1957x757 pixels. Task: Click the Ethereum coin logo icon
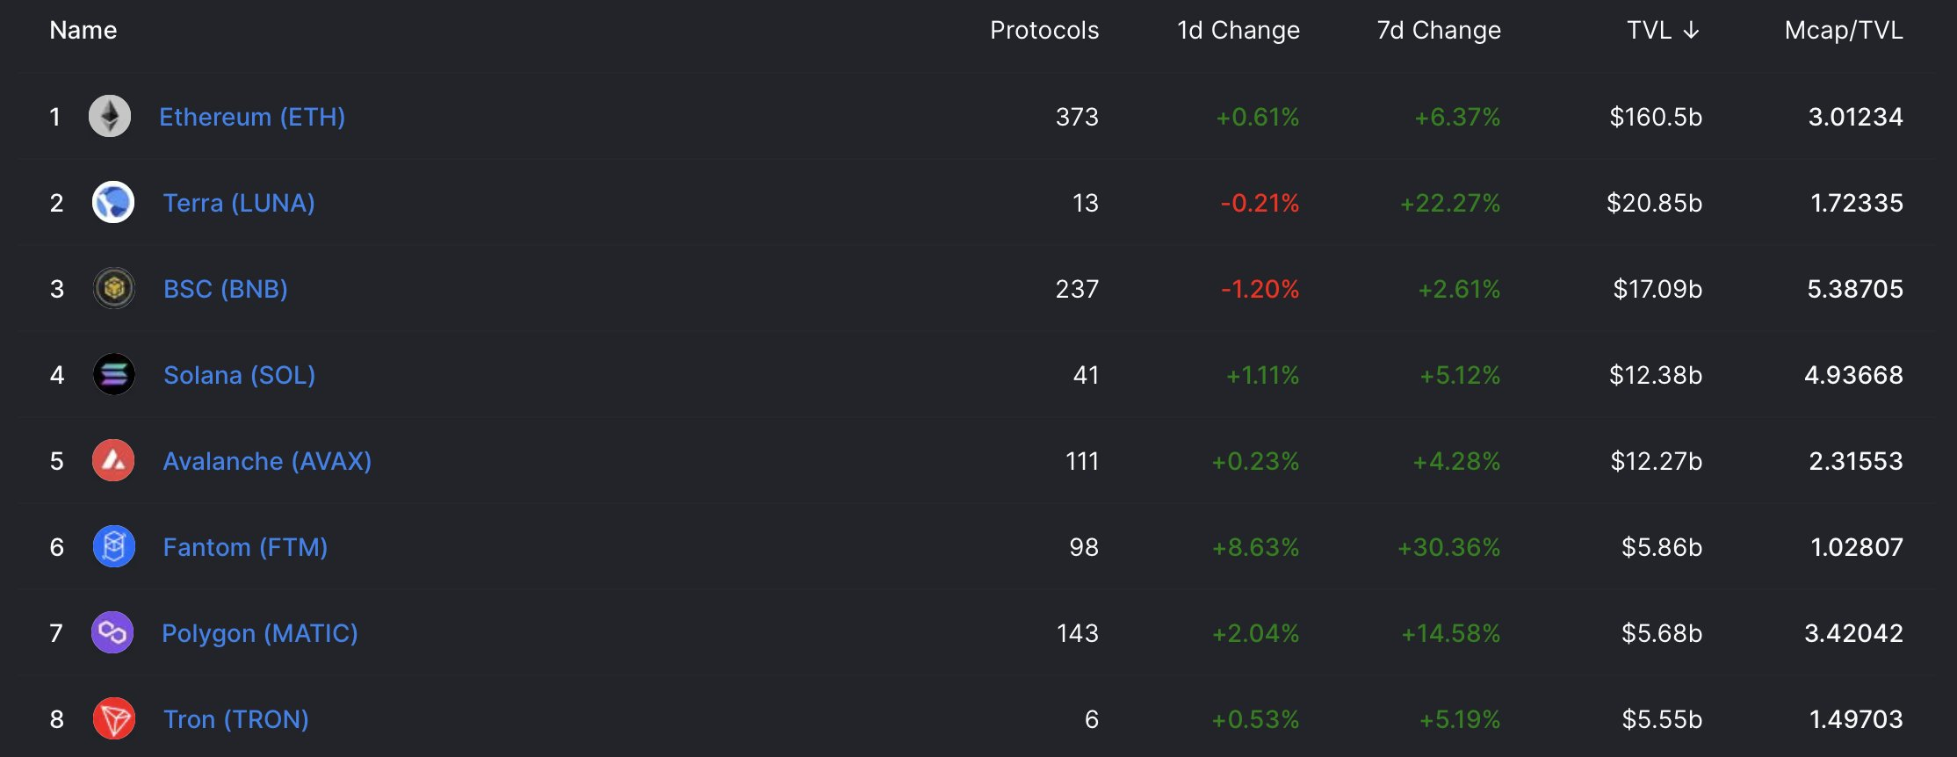110,116
